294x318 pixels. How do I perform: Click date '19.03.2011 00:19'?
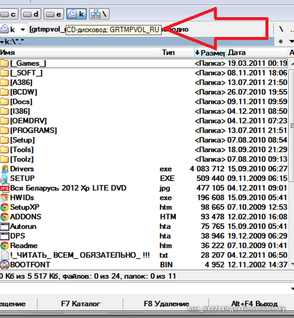(257, 63)
